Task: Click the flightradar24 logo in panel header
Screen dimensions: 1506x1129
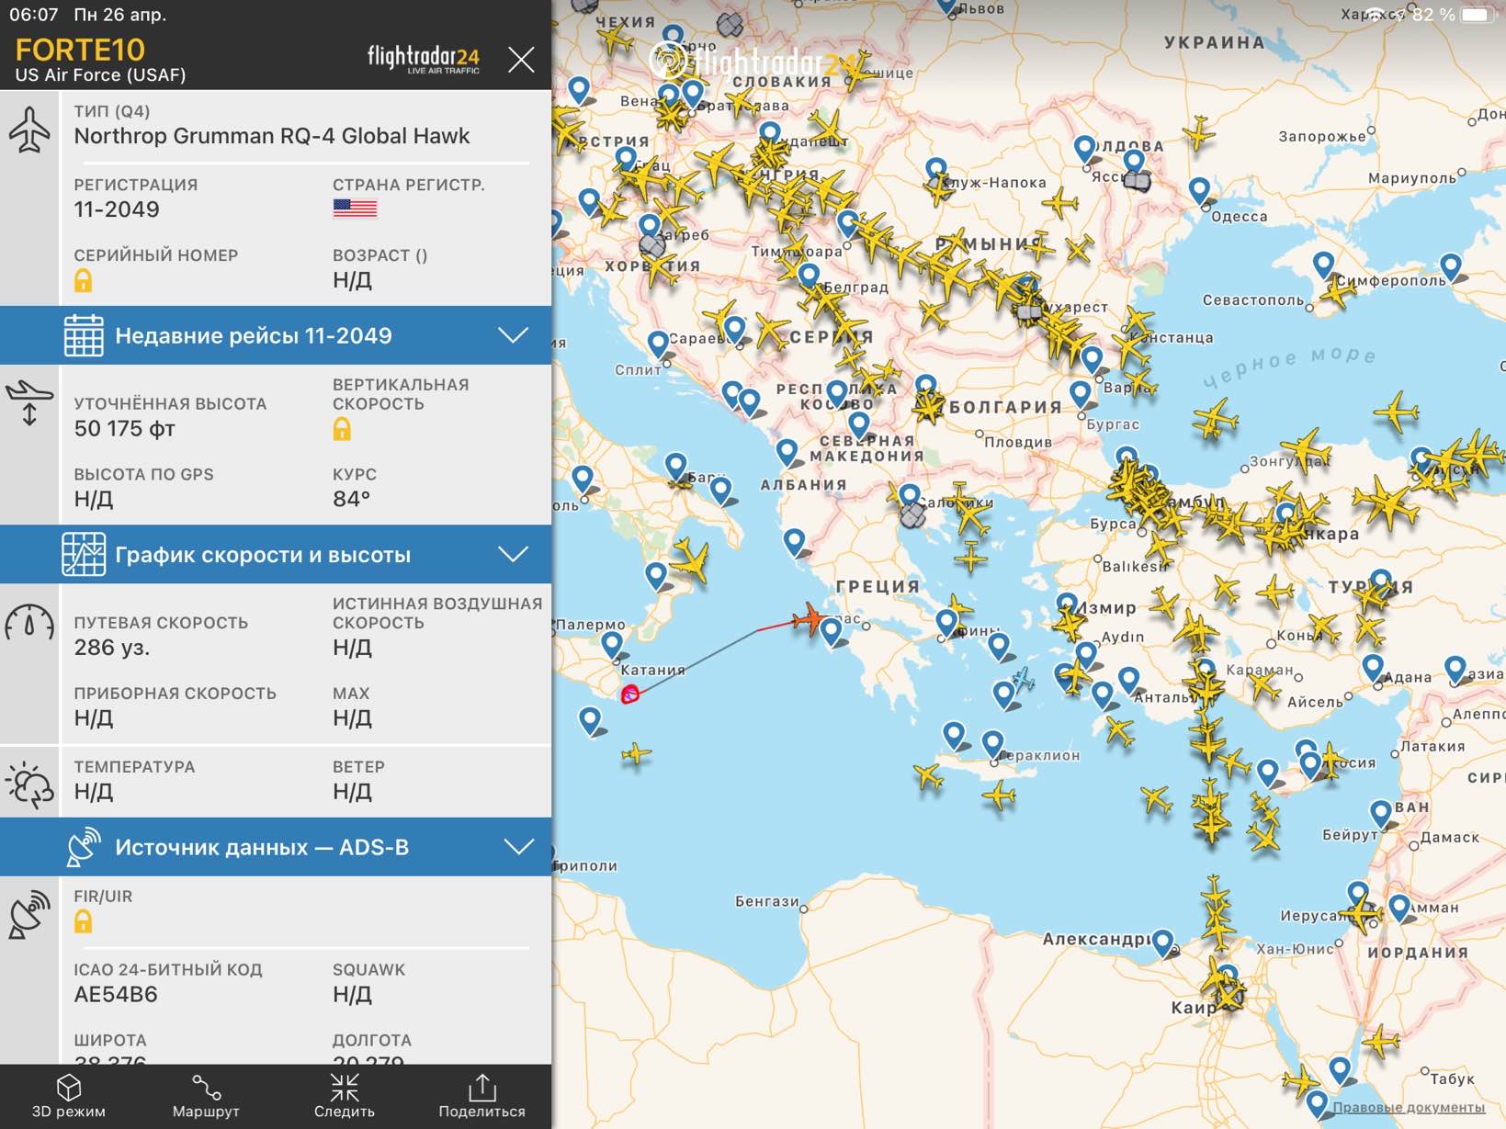Action: point(424,59)
